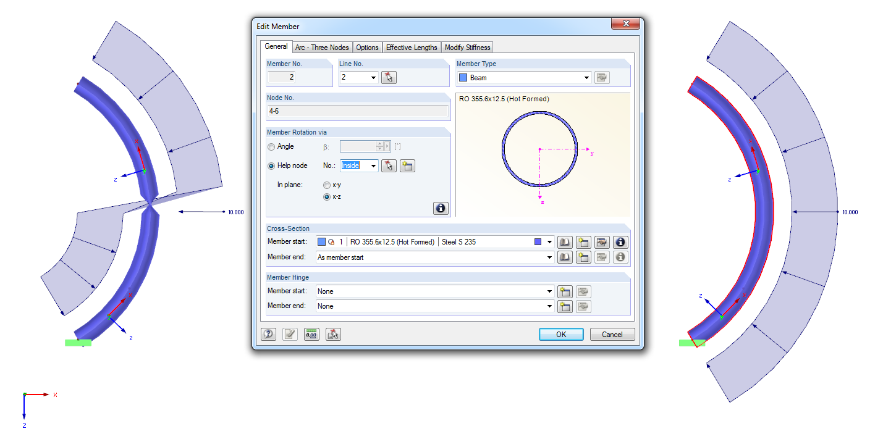This screenshot has height=447, width=883.
Task: Open Member Hinge end dropdown
Action: 549,306
